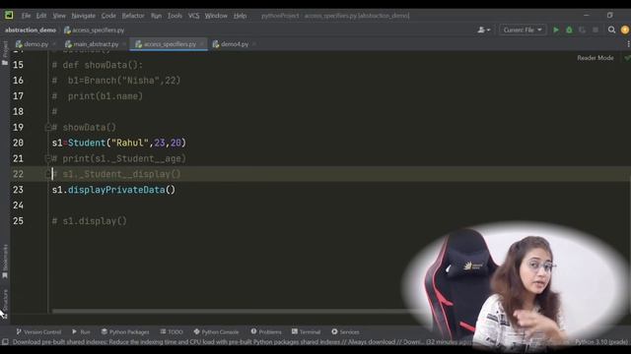Click access_specifiers.py breadcrumb in navigation bar

pos(95,29)
